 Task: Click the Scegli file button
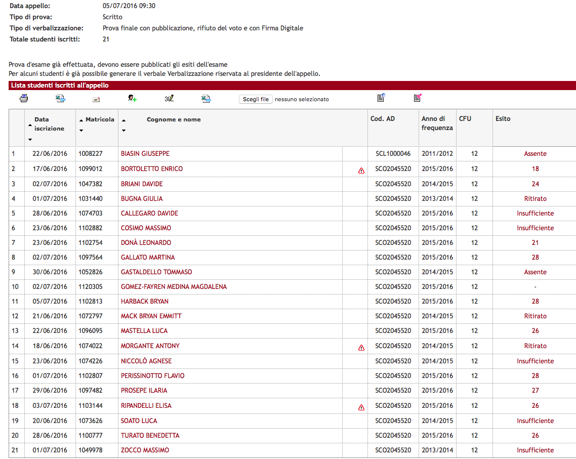[256, 99]
